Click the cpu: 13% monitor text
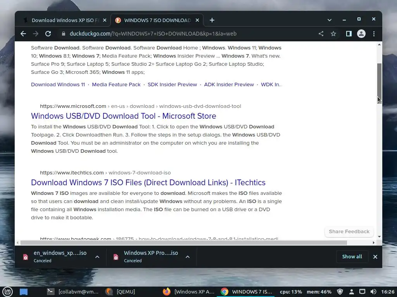397x297 pixels. pyautogui.click(x=291, y=292)
